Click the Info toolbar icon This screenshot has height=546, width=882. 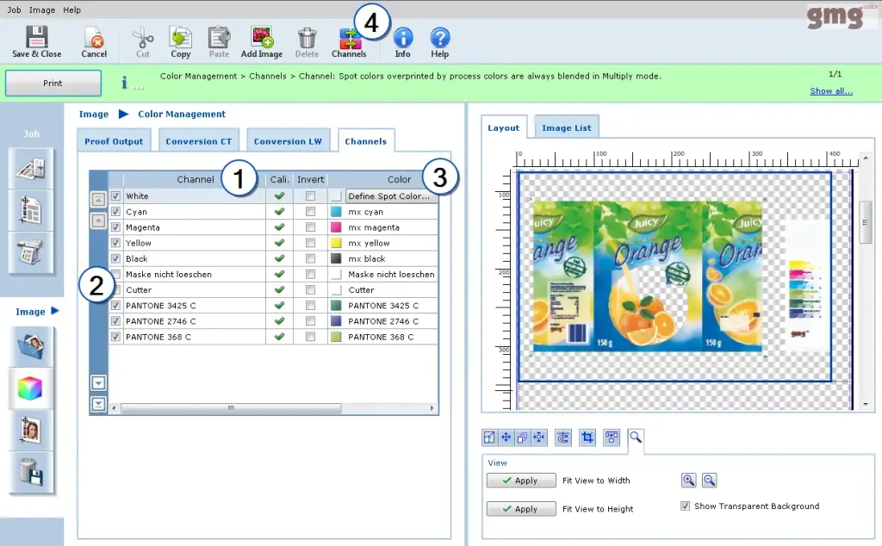point(403,38)
